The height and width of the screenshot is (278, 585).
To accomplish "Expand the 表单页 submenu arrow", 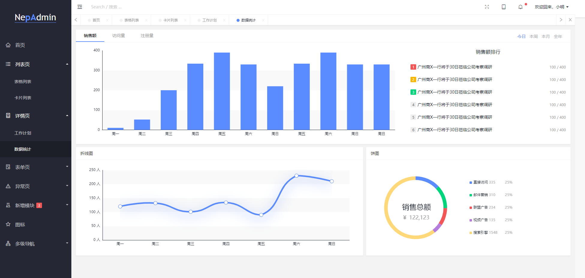I will pyautogui.click(x=67, y=167).
